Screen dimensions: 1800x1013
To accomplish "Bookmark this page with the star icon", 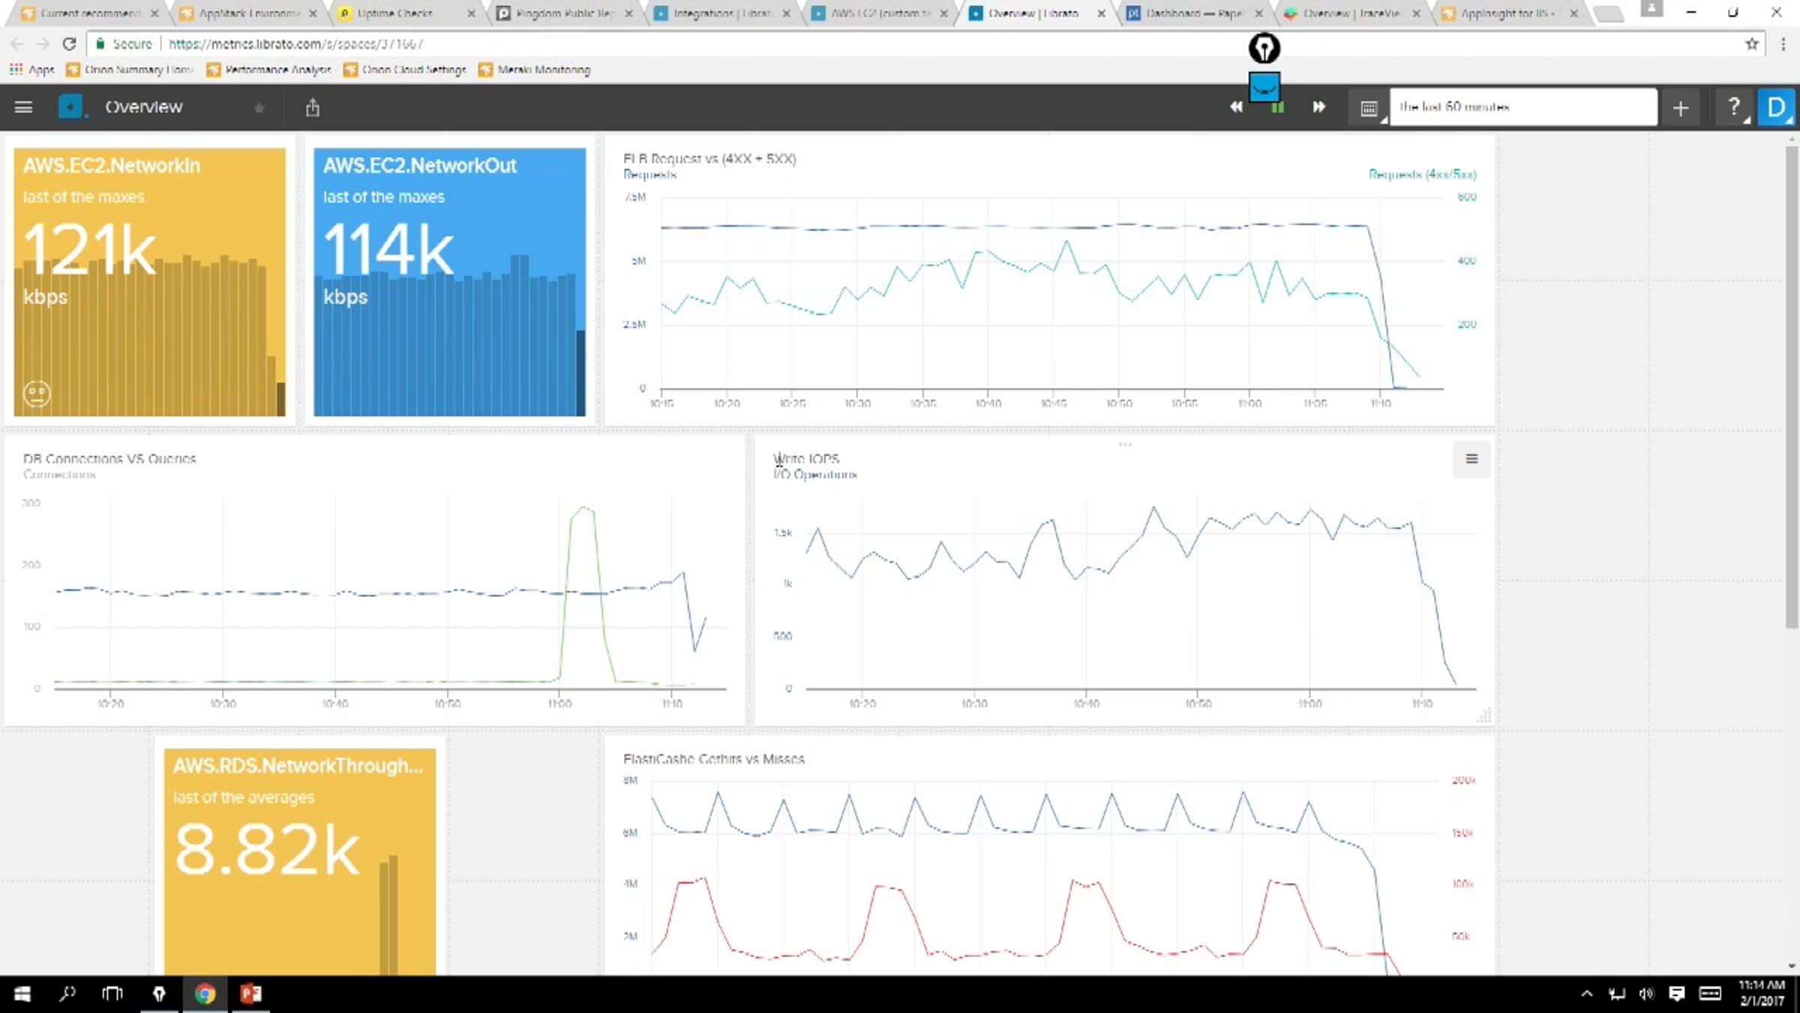I will (1752, 44).
